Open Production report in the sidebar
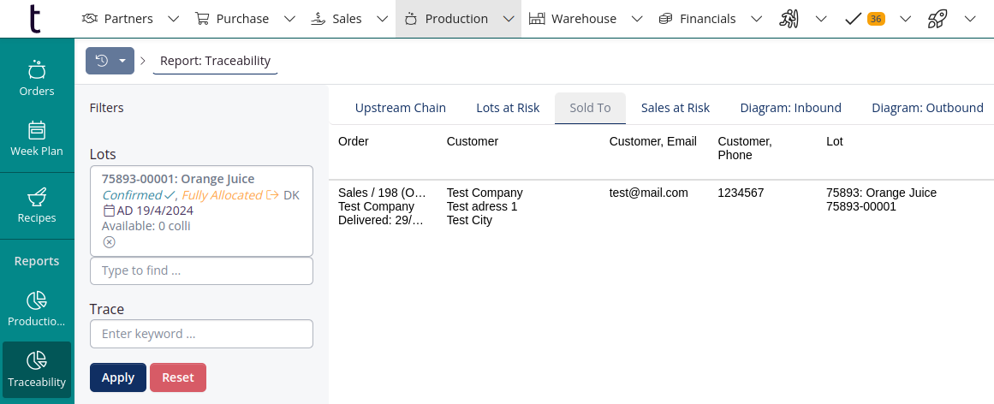The height and width of the screenshot is (404, 994). [x=37, y=309]
